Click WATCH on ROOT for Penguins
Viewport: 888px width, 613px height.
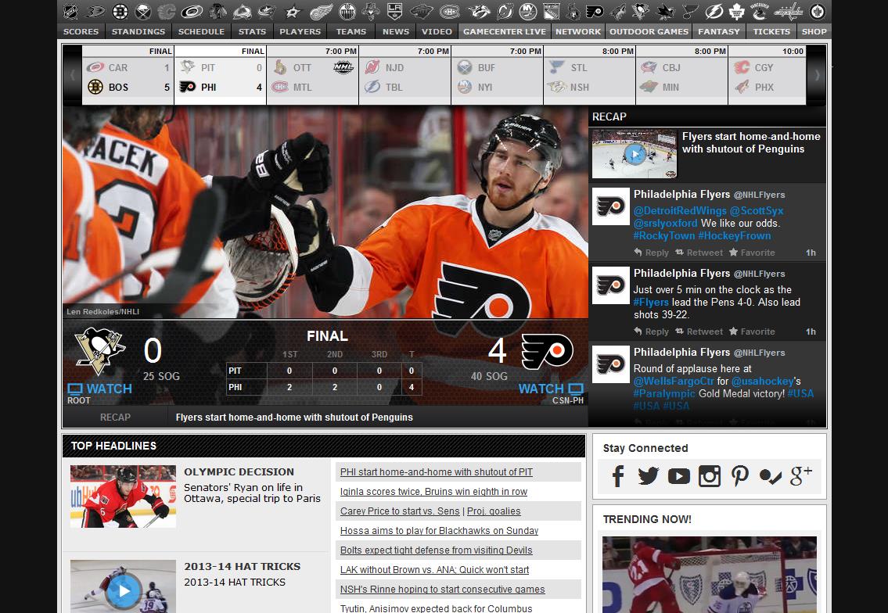pos(99,389)
